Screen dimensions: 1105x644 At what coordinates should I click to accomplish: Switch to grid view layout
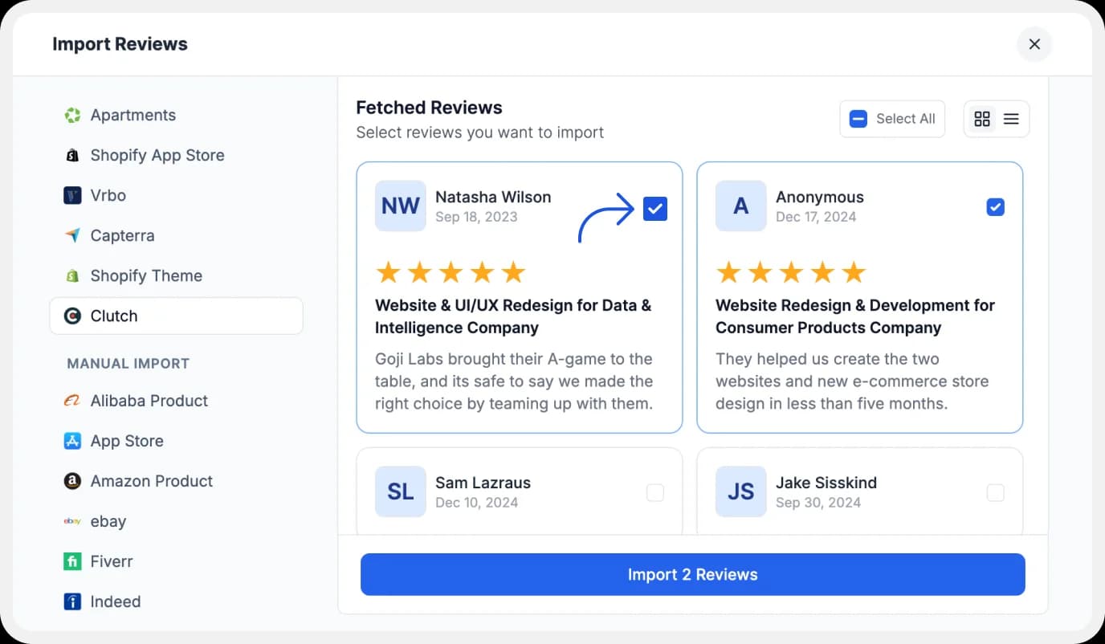click(x=982, y=118)
